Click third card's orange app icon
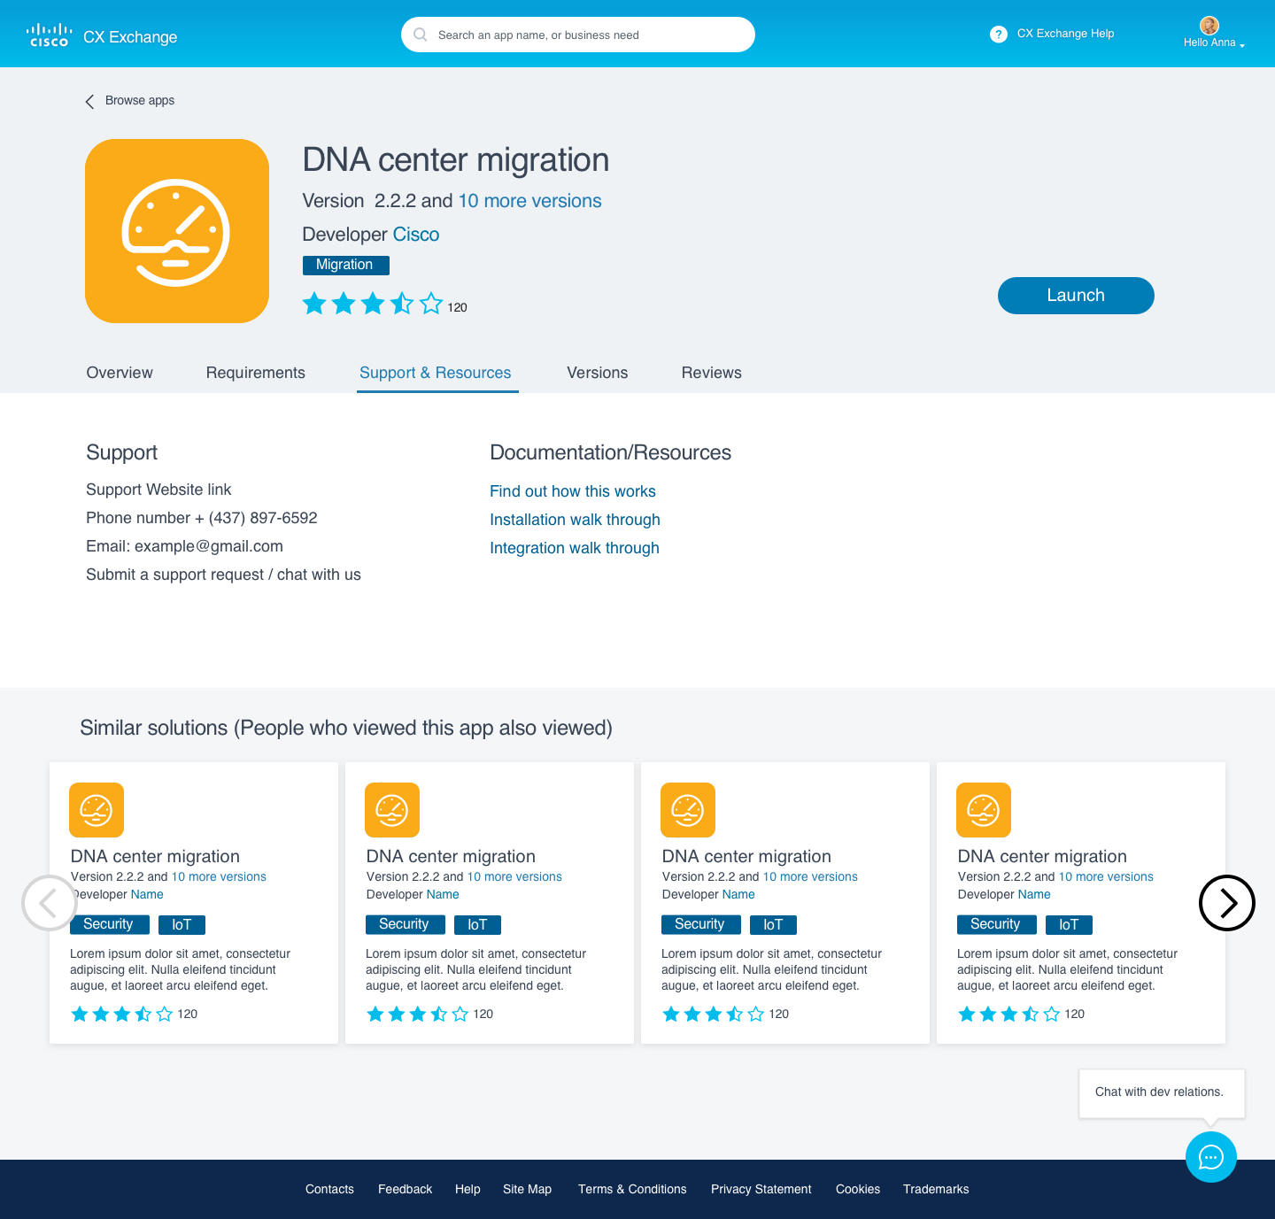This screenshot has width=1275, height=1219. [688, 810]
